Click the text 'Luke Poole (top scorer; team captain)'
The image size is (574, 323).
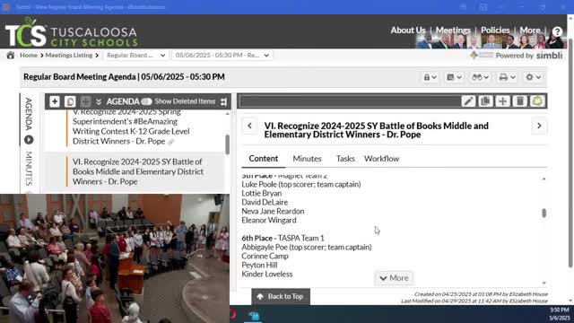[x=301, y=184]
